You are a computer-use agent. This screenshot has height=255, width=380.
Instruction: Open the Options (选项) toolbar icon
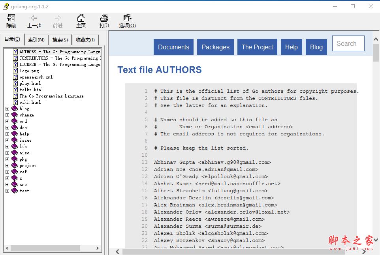pos(127,18)
